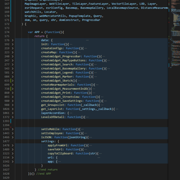
Task: Expand get_LayerList fold chevron
Action: (12, 109)
